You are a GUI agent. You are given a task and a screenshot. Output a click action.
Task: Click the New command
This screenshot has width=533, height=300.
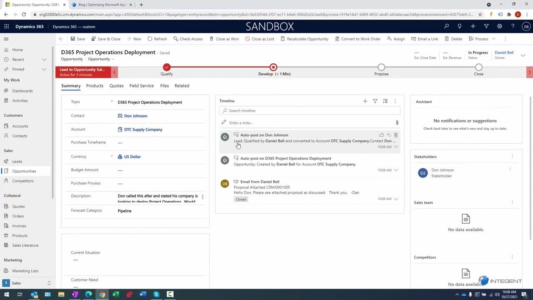pos(134,39)
